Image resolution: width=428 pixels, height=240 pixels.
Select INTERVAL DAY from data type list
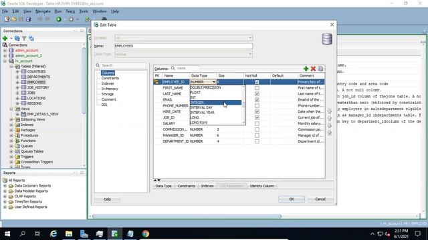pyautogui.click(x=215, y=107)
